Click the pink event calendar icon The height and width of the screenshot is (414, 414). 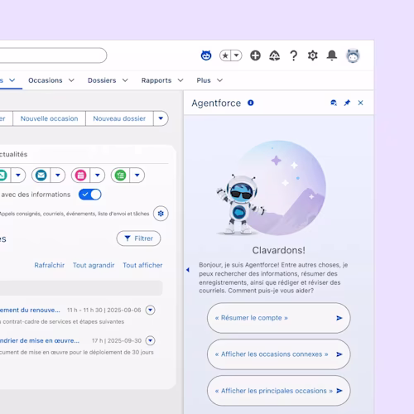pos(80,176)
